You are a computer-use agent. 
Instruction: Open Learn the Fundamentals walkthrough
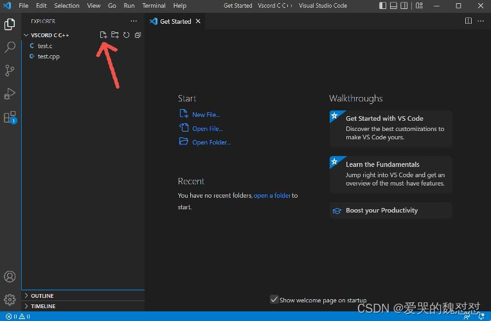pyautogui.click(x=391, y=174)
